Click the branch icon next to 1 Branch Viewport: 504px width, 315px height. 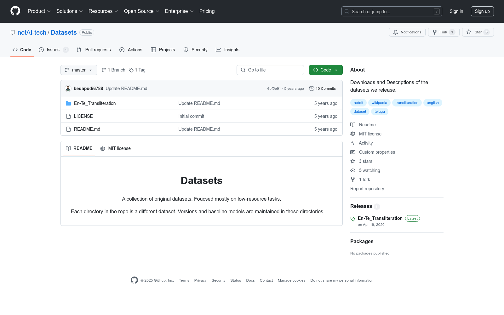pos(104,70)
